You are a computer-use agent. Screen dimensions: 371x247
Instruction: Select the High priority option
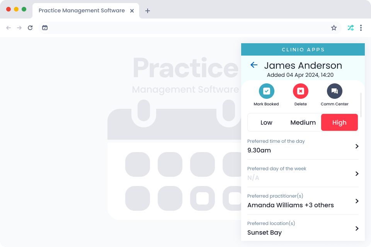[x=339, y=123]
